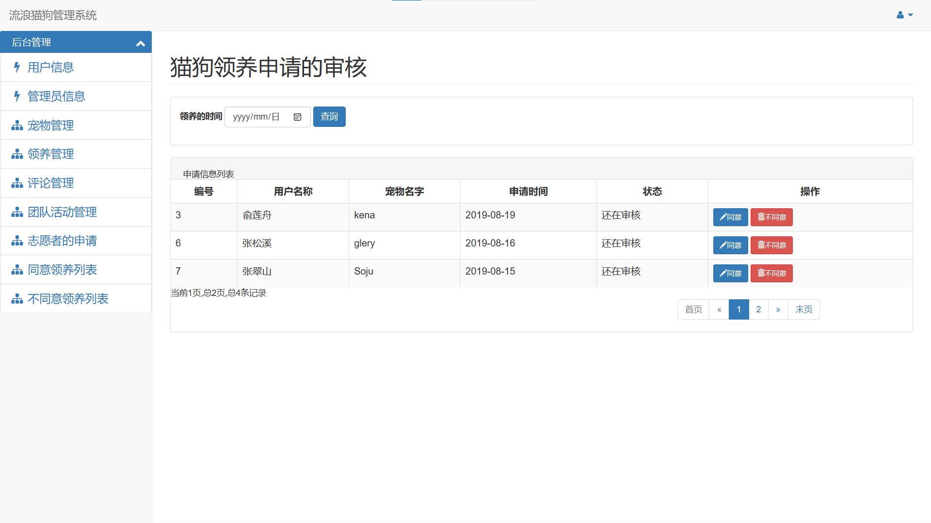Click the sitemap icon beside 不同意领养列表
This screenshot has height=523, width=931.
pyautogui.click(x=17, y=299)
